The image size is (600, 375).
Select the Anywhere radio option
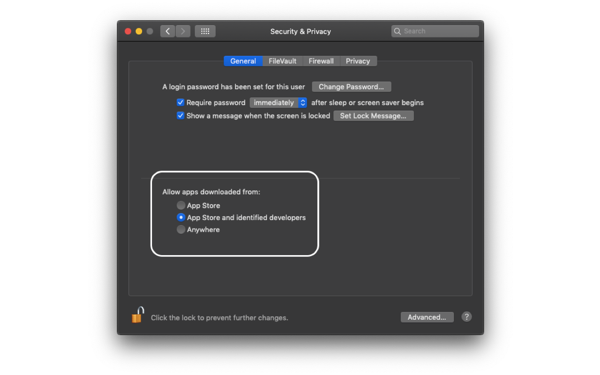click(181, 229)
